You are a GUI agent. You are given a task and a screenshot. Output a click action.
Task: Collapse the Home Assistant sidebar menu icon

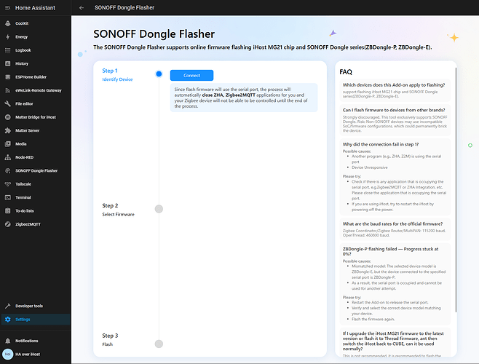pos(7,7)
